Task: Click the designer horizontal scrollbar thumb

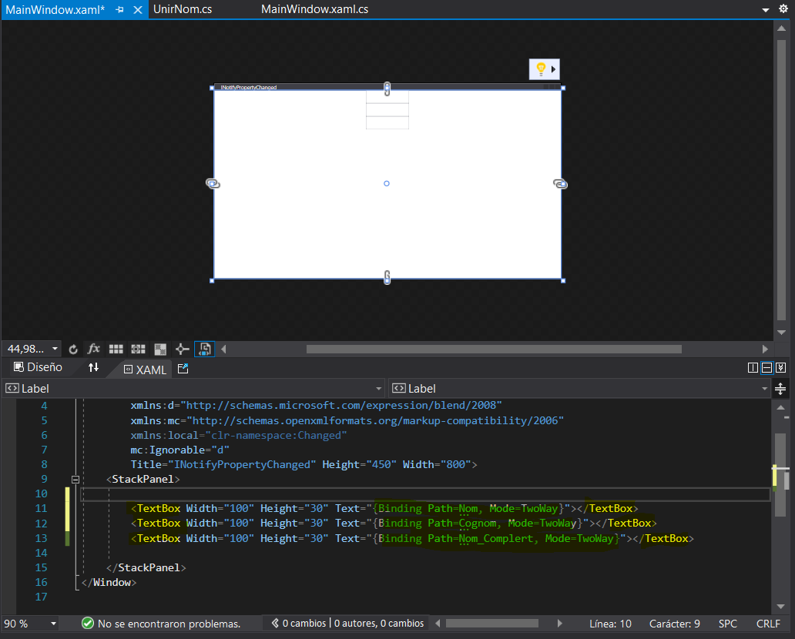Action: [x=493, y=349]
